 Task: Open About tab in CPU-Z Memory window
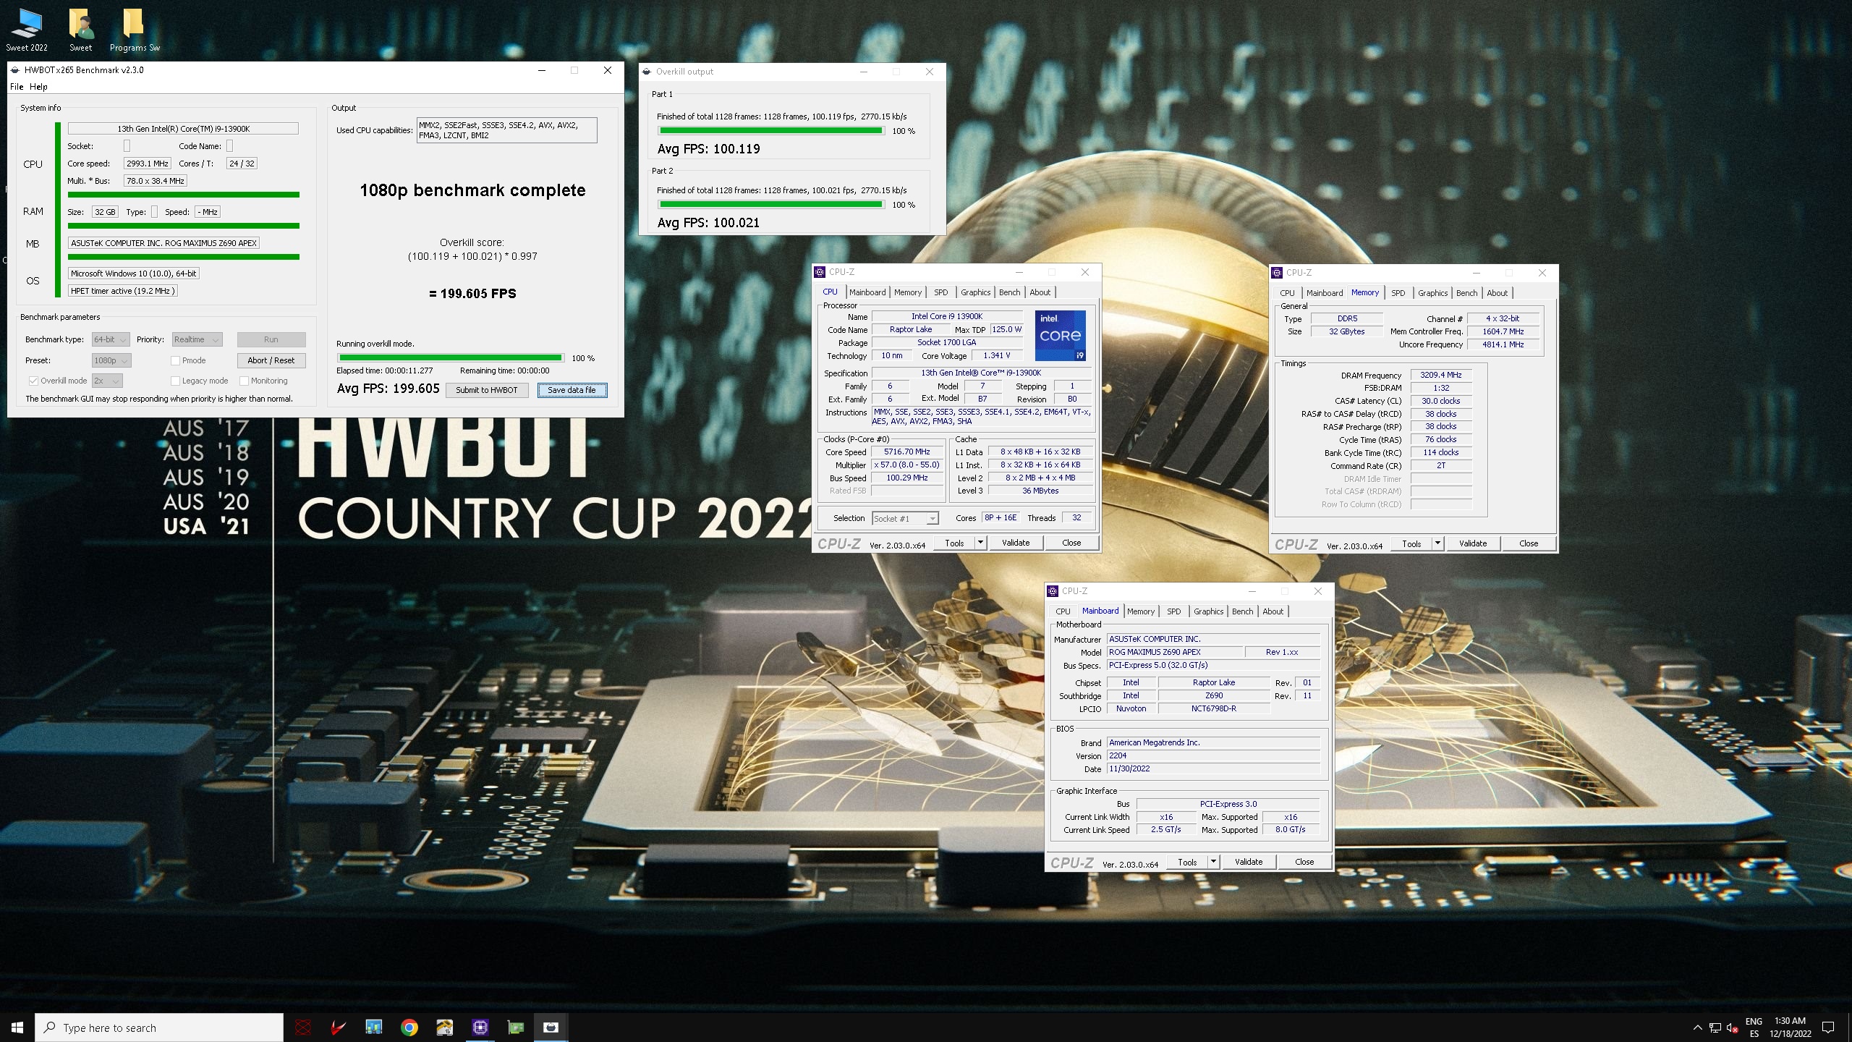(1497, 293)
